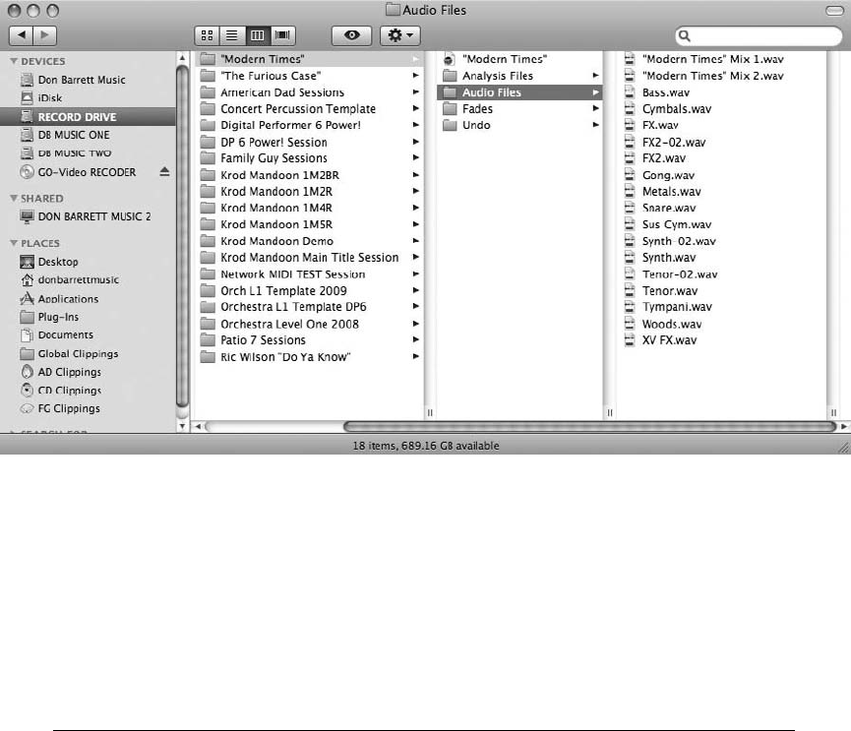Go forward with the right arrow button
This screenshot has width=851, height=731.
tap(45, 35)
